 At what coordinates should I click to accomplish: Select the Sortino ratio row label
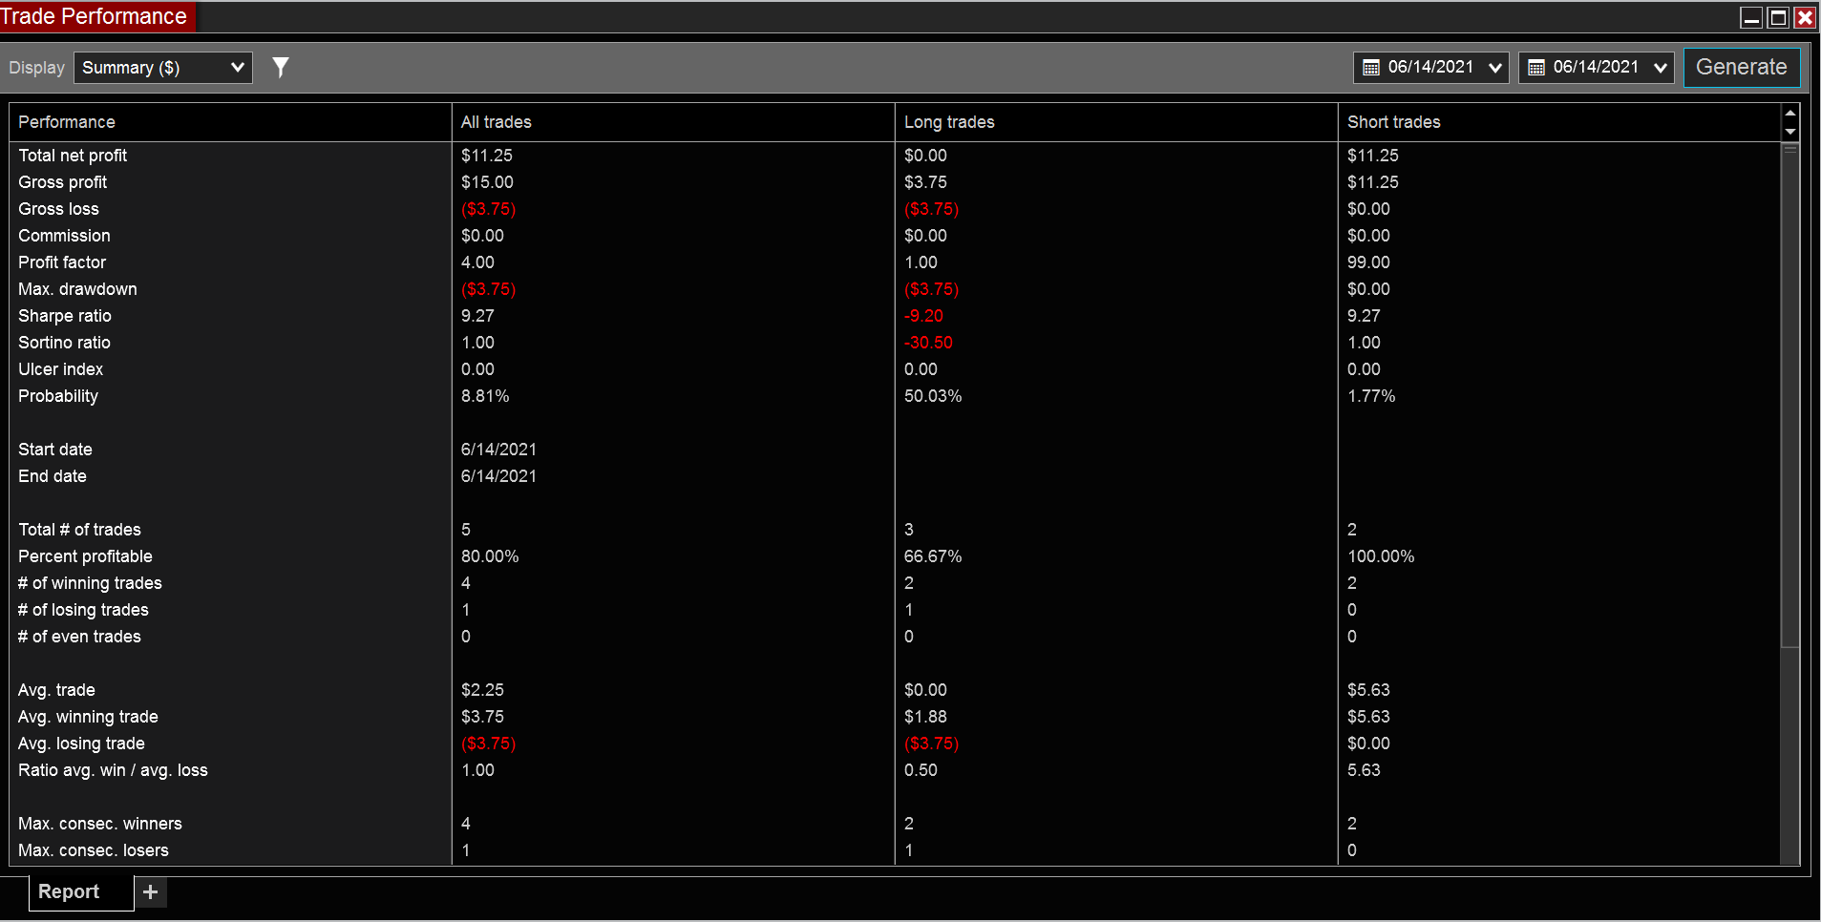pyautogui.click(x=64, y=343)
